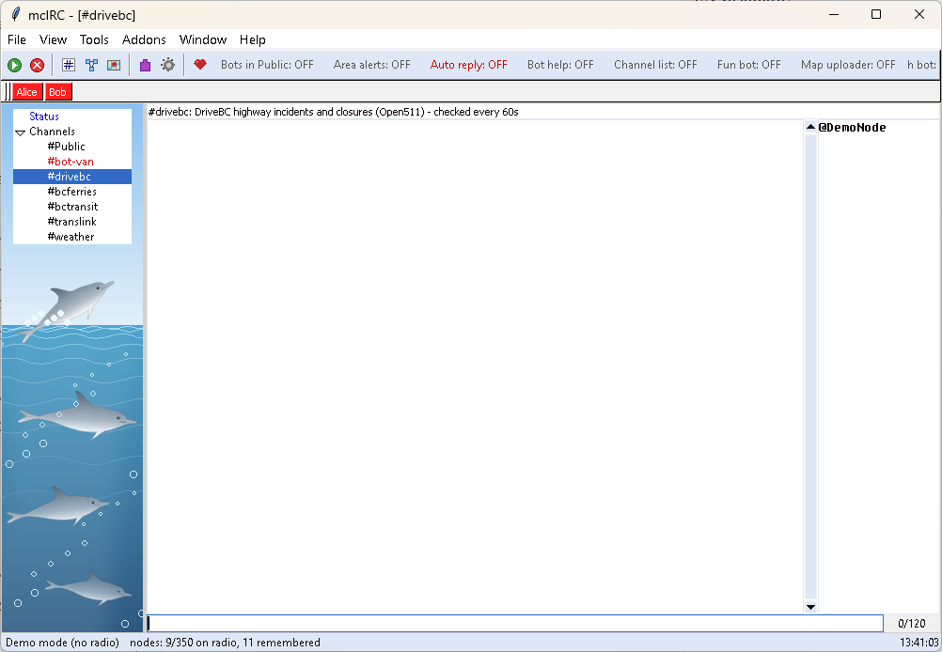Toggle Bots in Public OFF switch

coord(267,65)
